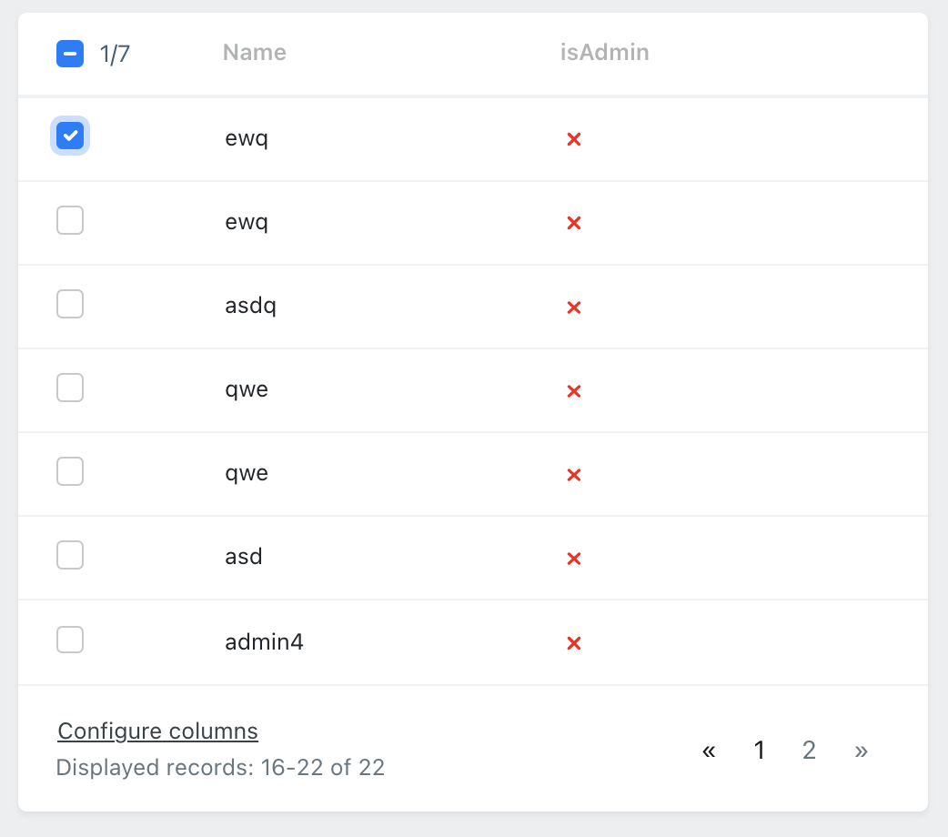Click red X icon in asd row
Image resolution: width=948 pixels, height=837 pixels.
pyautogui.click(x=574, y=559)
